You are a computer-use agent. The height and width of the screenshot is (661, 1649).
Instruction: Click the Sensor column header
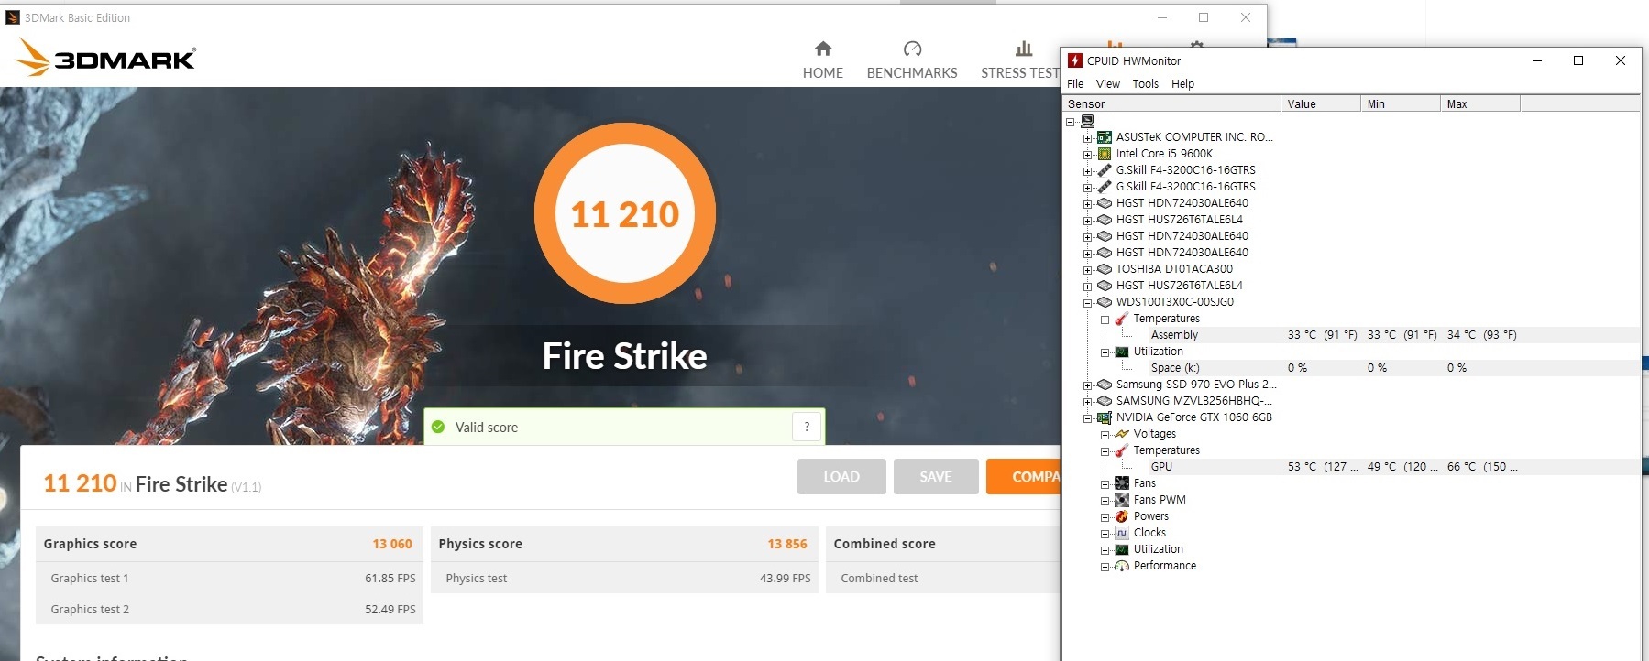[1171, 103]
